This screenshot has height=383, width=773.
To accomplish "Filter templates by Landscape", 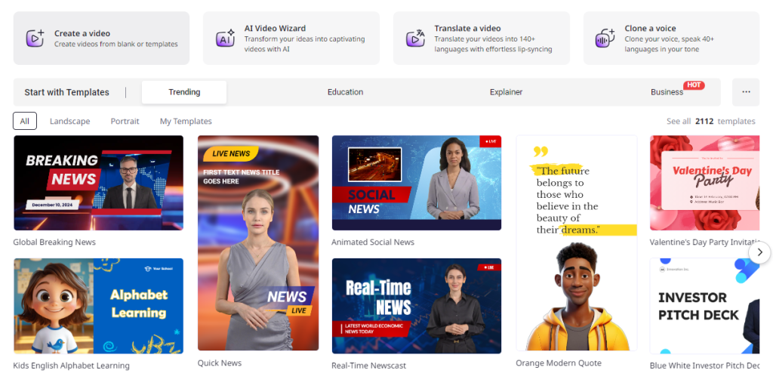I will 69,121.
